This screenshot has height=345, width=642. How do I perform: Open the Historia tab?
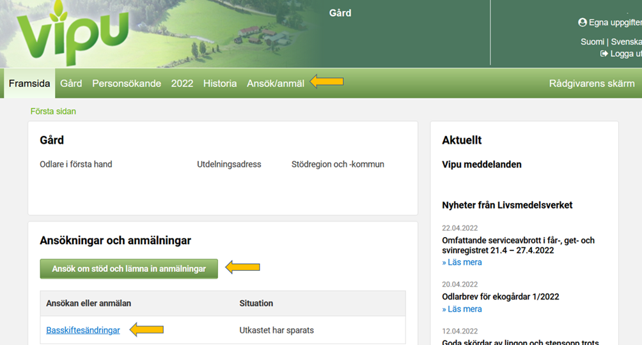[220, 84]
